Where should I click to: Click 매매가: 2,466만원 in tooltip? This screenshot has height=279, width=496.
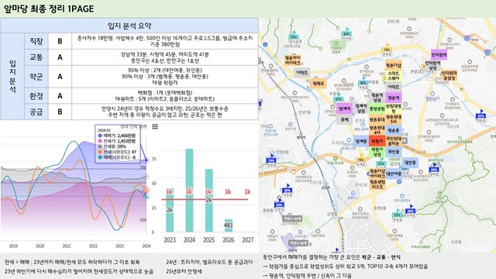tap(119, 136)
